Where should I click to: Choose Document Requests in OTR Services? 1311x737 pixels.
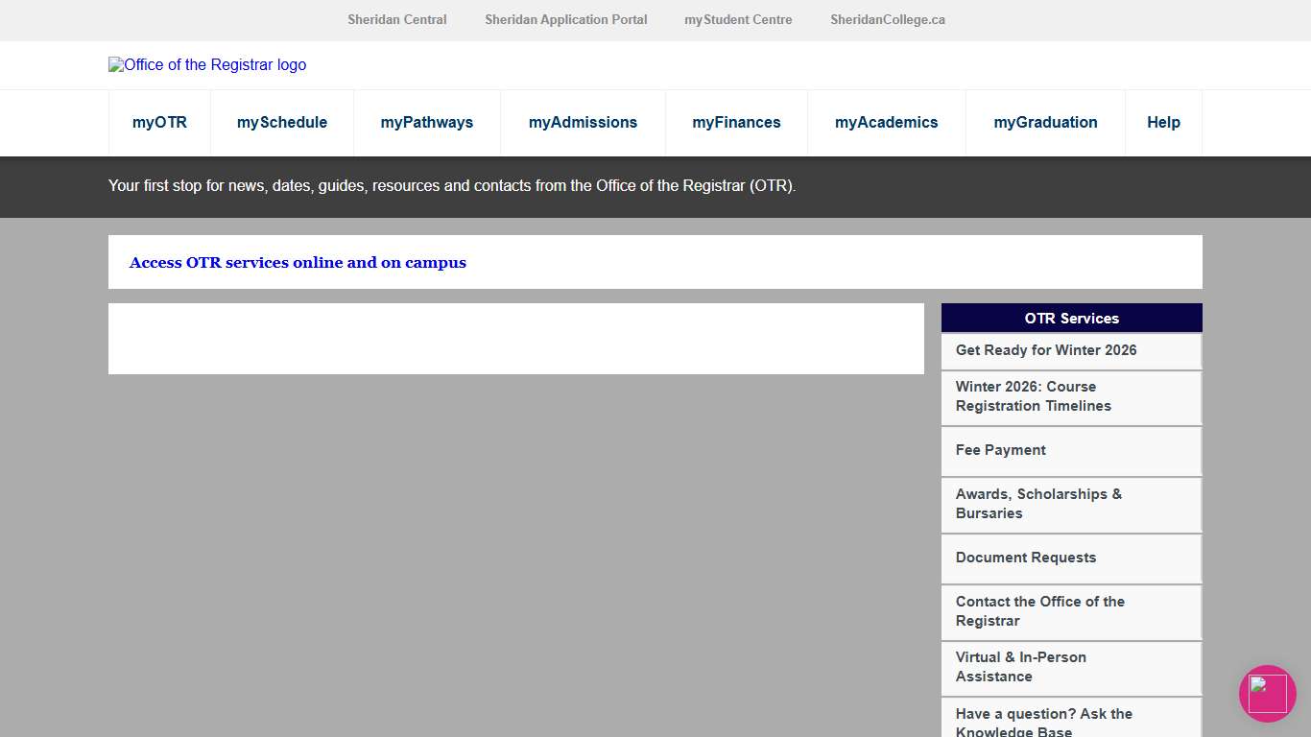point(1025,558)
